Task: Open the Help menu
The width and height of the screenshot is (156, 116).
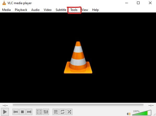Action: tap(95, 10)
